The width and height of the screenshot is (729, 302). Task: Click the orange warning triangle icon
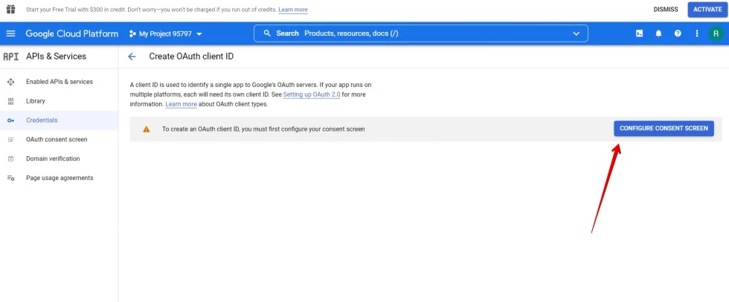(146, 129)
